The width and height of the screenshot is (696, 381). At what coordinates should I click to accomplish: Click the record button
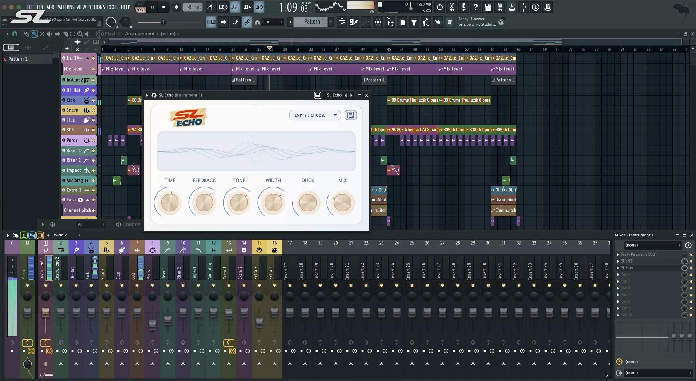pyautogui.click(x=176, y=7)
